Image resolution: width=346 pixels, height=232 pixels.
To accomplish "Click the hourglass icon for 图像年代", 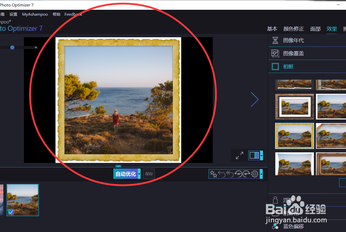I will pos(275,40).
